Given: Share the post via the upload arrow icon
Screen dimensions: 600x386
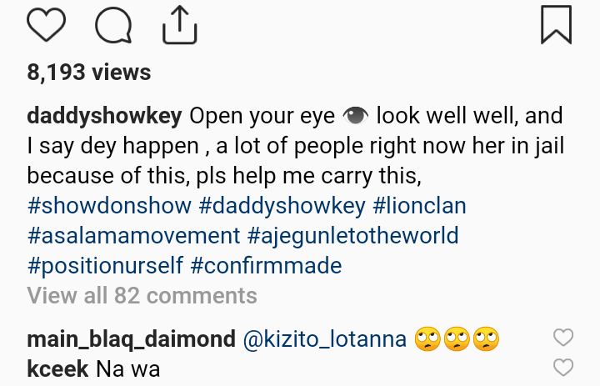Looking at the screenshot, I should pyautogui.click(x=180, y=25).
